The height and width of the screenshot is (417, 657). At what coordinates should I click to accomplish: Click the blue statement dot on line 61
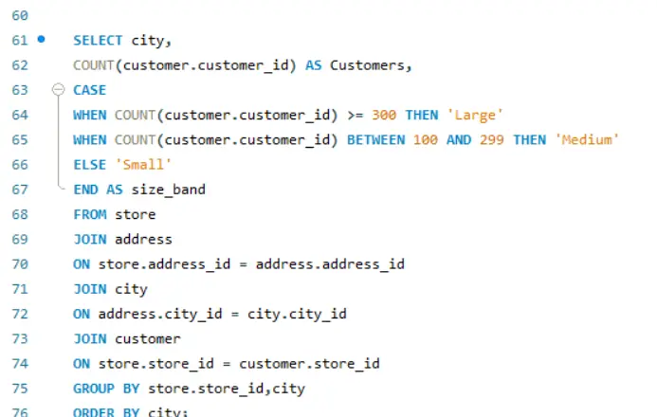click(x=41, y=39)
